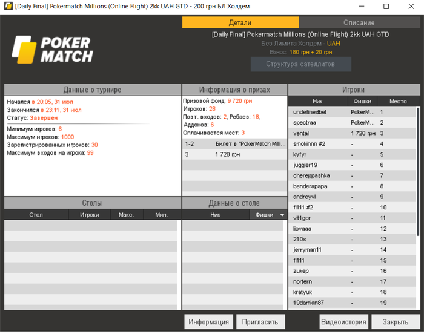Select player 19damian87
This screenshot has height=334, width=424.
coord(352,303)
